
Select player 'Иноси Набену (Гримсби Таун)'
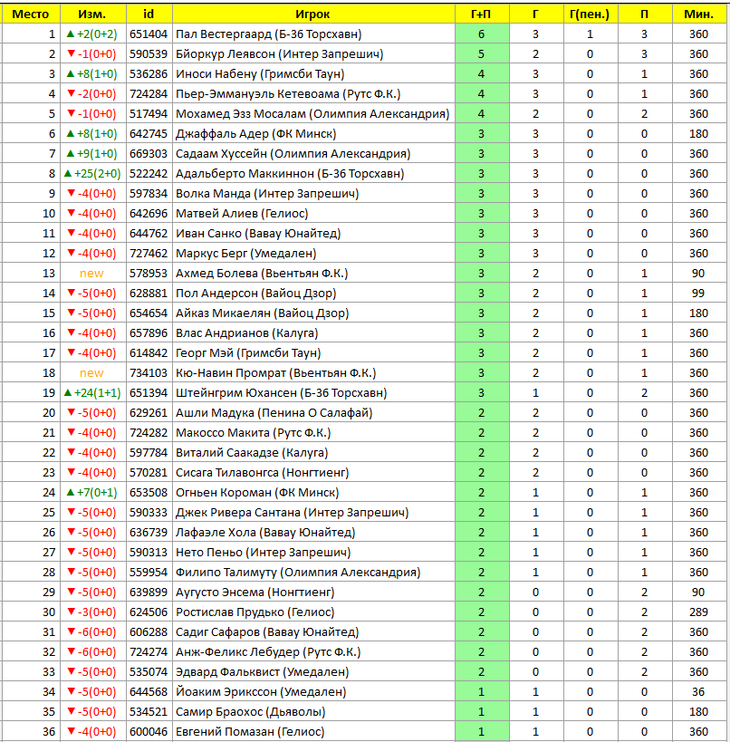click(x=260, y=73)
